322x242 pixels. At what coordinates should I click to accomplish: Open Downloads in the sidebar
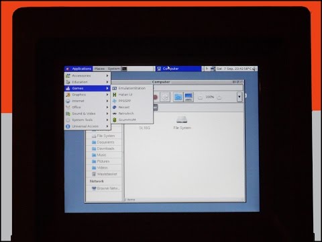103,149
